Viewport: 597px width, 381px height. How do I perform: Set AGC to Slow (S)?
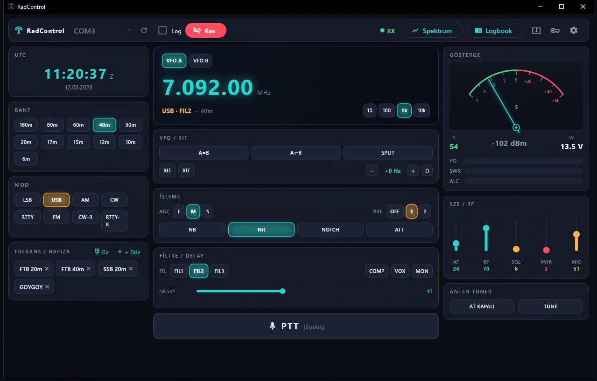coord(208,211)
